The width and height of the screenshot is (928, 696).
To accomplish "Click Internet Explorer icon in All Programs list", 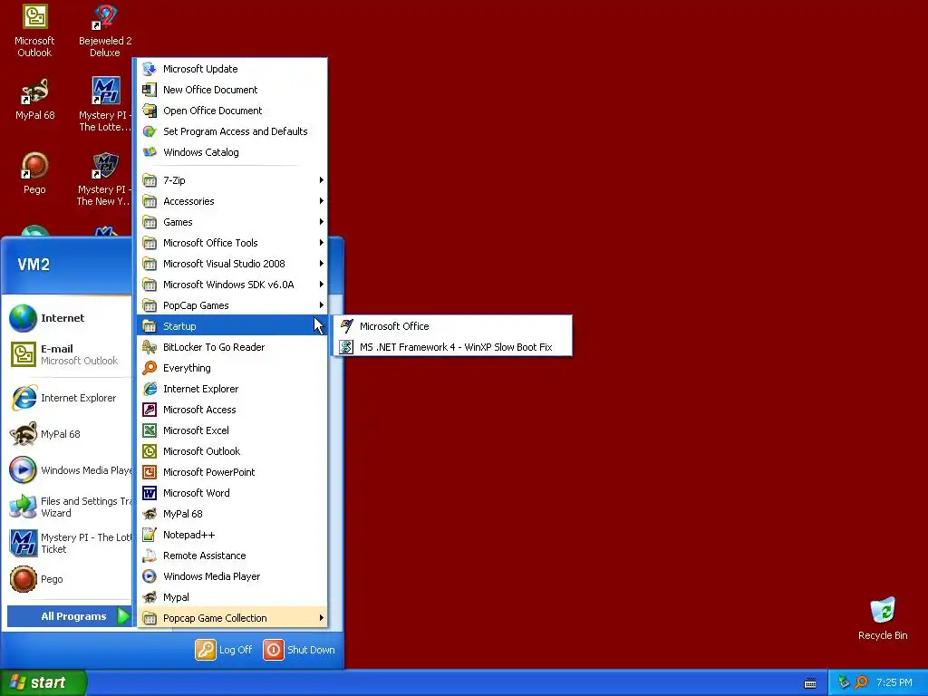I will click(150, 389).
